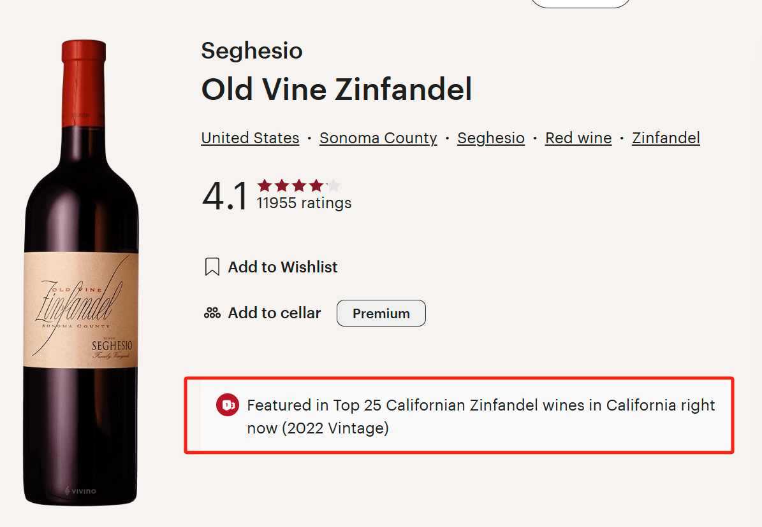Follow the underlined Seghesio winery link
The height and width of the screenshot is (527, 762).
click(x=491, y=138)
